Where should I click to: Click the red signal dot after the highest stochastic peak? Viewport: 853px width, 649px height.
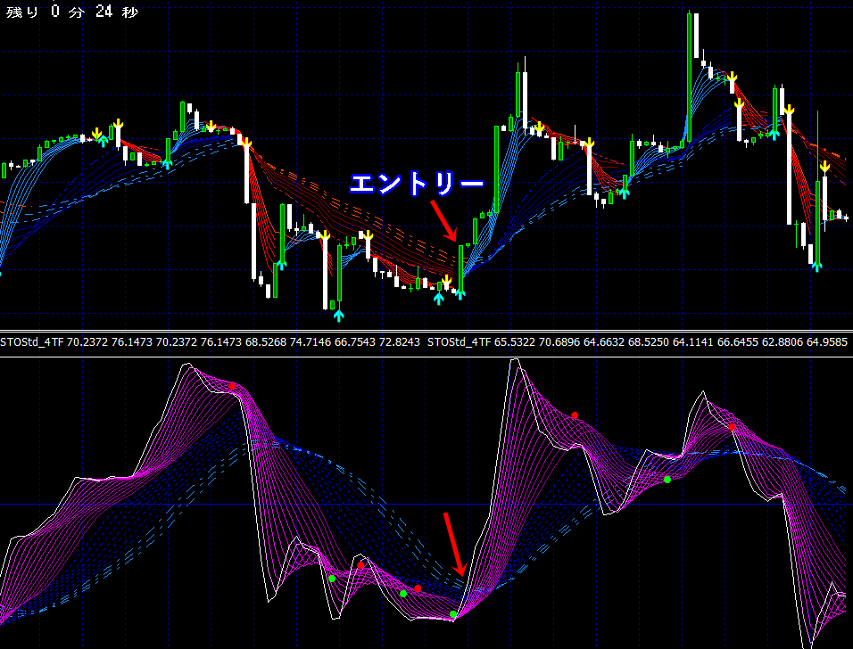click(575, 415)
